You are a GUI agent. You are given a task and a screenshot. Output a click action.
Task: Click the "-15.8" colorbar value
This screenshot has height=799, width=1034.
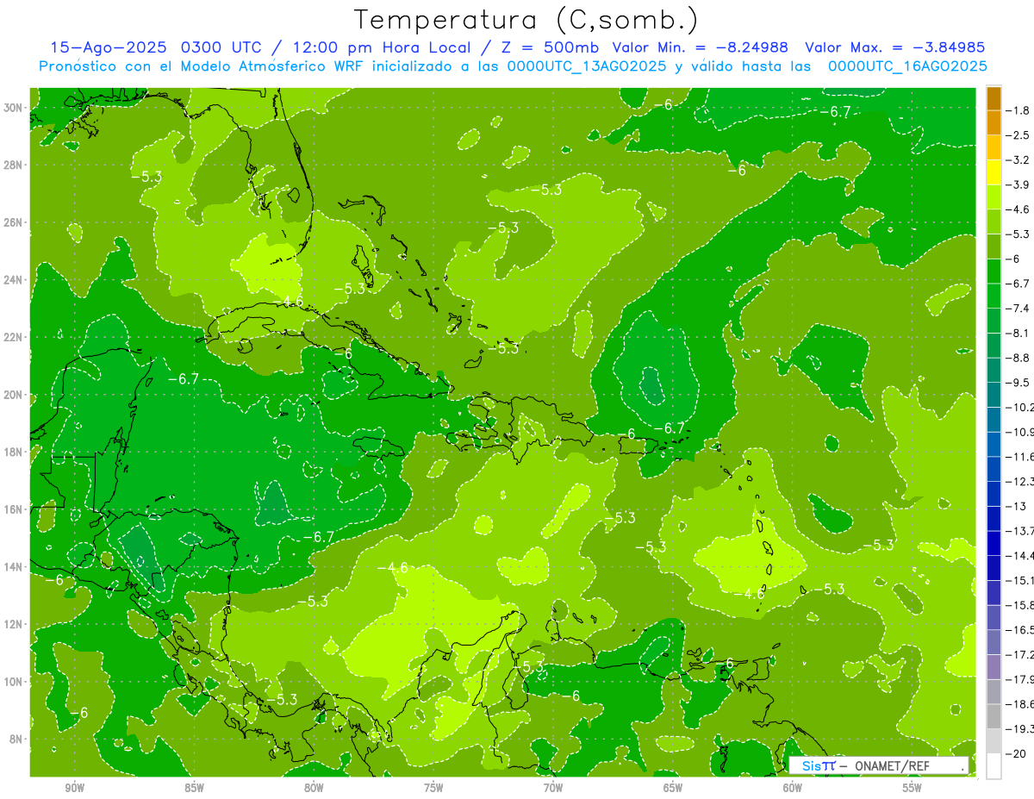[x=1020, y=605]
